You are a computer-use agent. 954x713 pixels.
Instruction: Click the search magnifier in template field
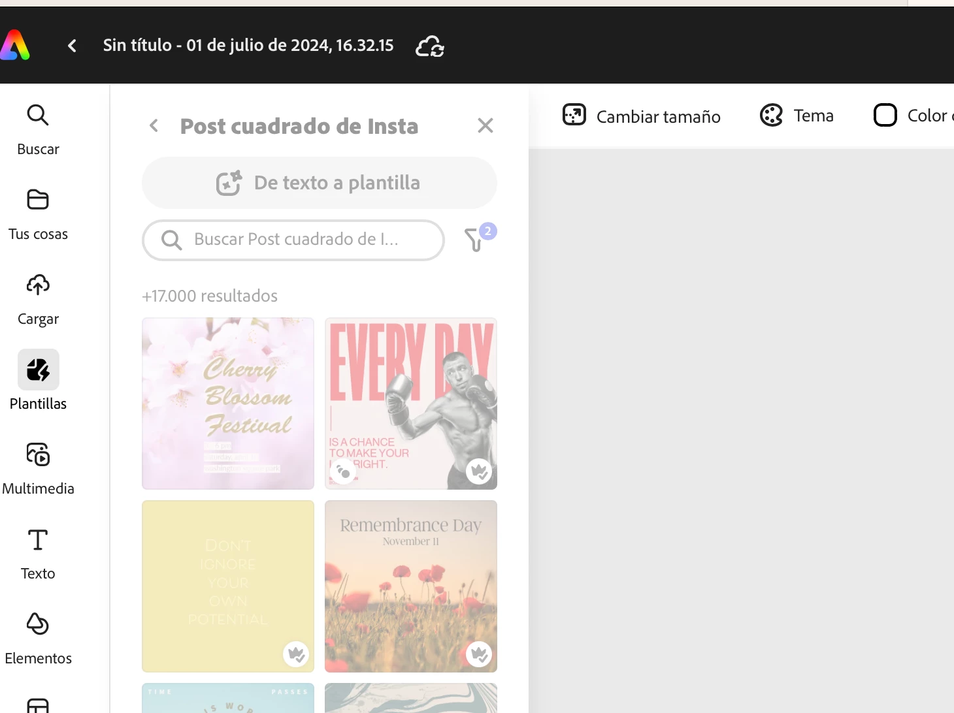pos(171,240)
